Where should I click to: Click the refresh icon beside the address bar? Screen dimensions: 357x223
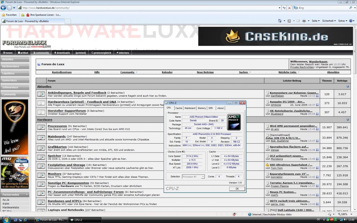click(x=284, y=8)
